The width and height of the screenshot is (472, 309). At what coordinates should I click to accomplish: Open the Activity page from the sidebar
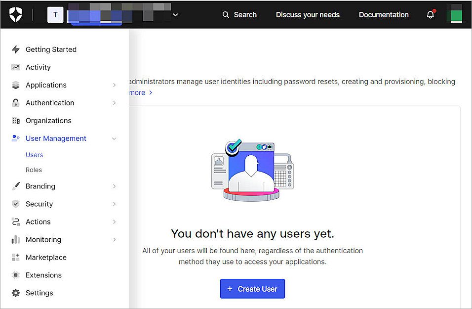point(38,67)
